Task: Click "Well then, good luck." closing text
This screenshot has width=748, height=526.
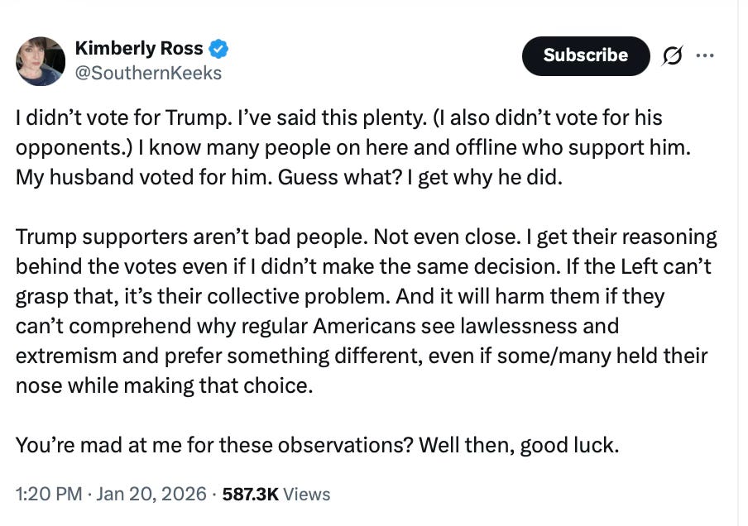Action: point(518,445)
